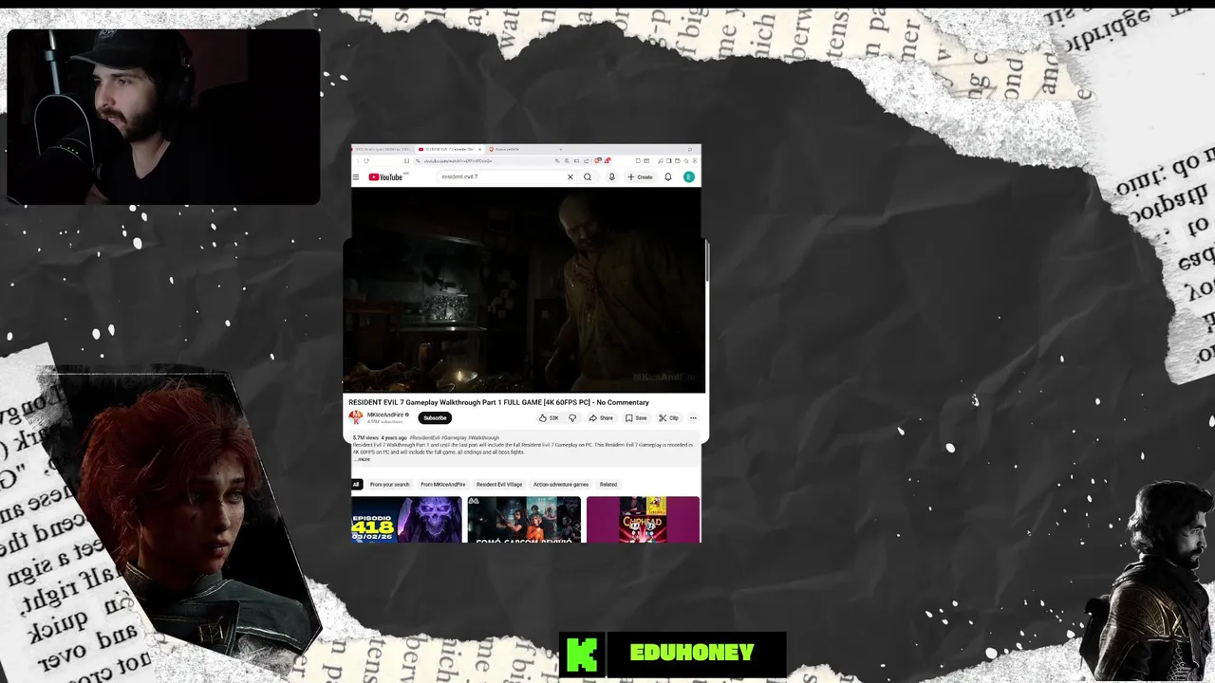Open the Create menu

(641, 177)
